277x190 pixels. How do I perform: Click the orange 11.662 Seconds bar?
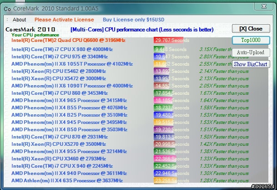pos(160,64)
